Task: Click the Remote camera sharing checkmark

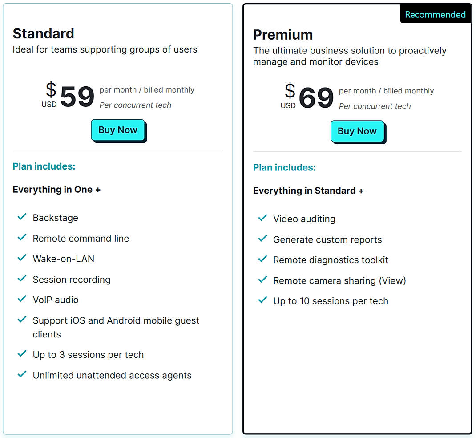Action: click(262, 280)
